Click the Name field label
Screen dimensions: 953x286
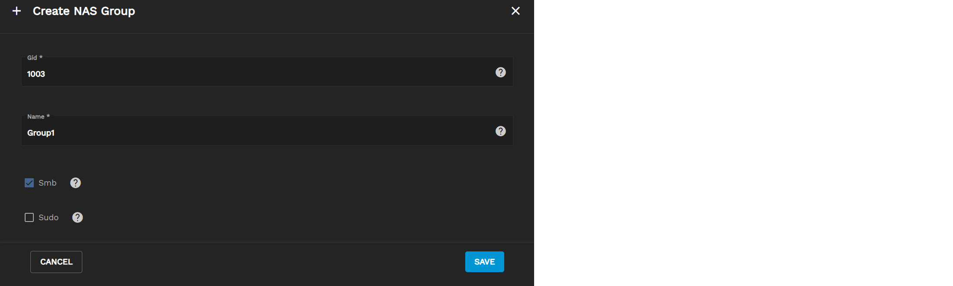tap(36, 116)
